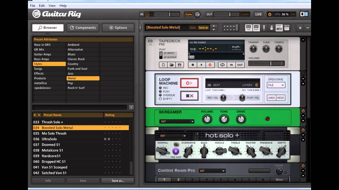Toggle hot solo+ amp power
The height and width of the screenshot is (190, 339).
coord(303,130)
